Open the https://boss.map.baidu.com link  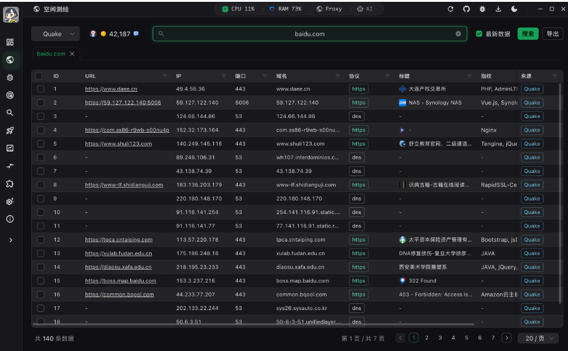tap(120, 281)
